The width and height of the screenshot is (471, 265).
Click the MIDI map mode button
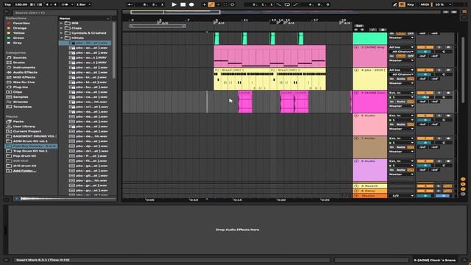(x=425, y=4)
